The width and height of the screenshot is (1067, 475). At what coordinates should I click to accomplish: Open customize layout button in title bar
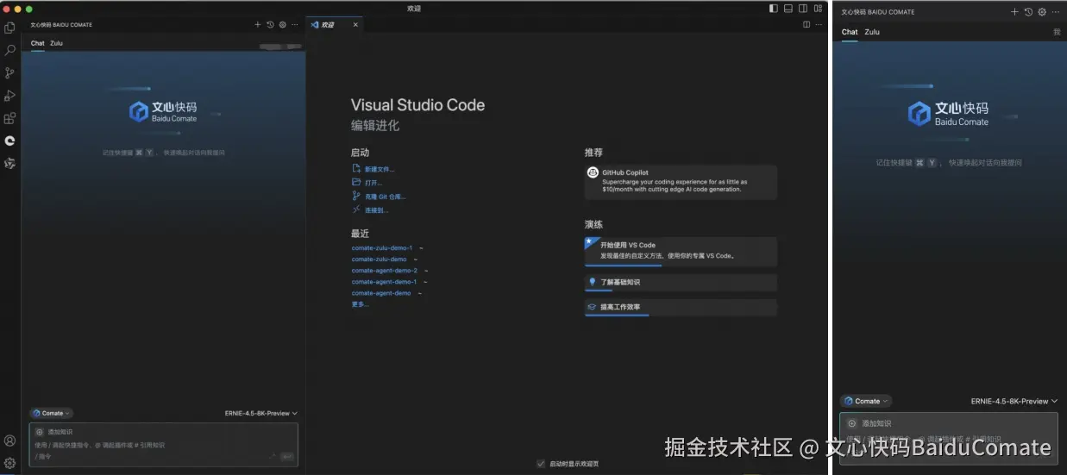point(818,9)
